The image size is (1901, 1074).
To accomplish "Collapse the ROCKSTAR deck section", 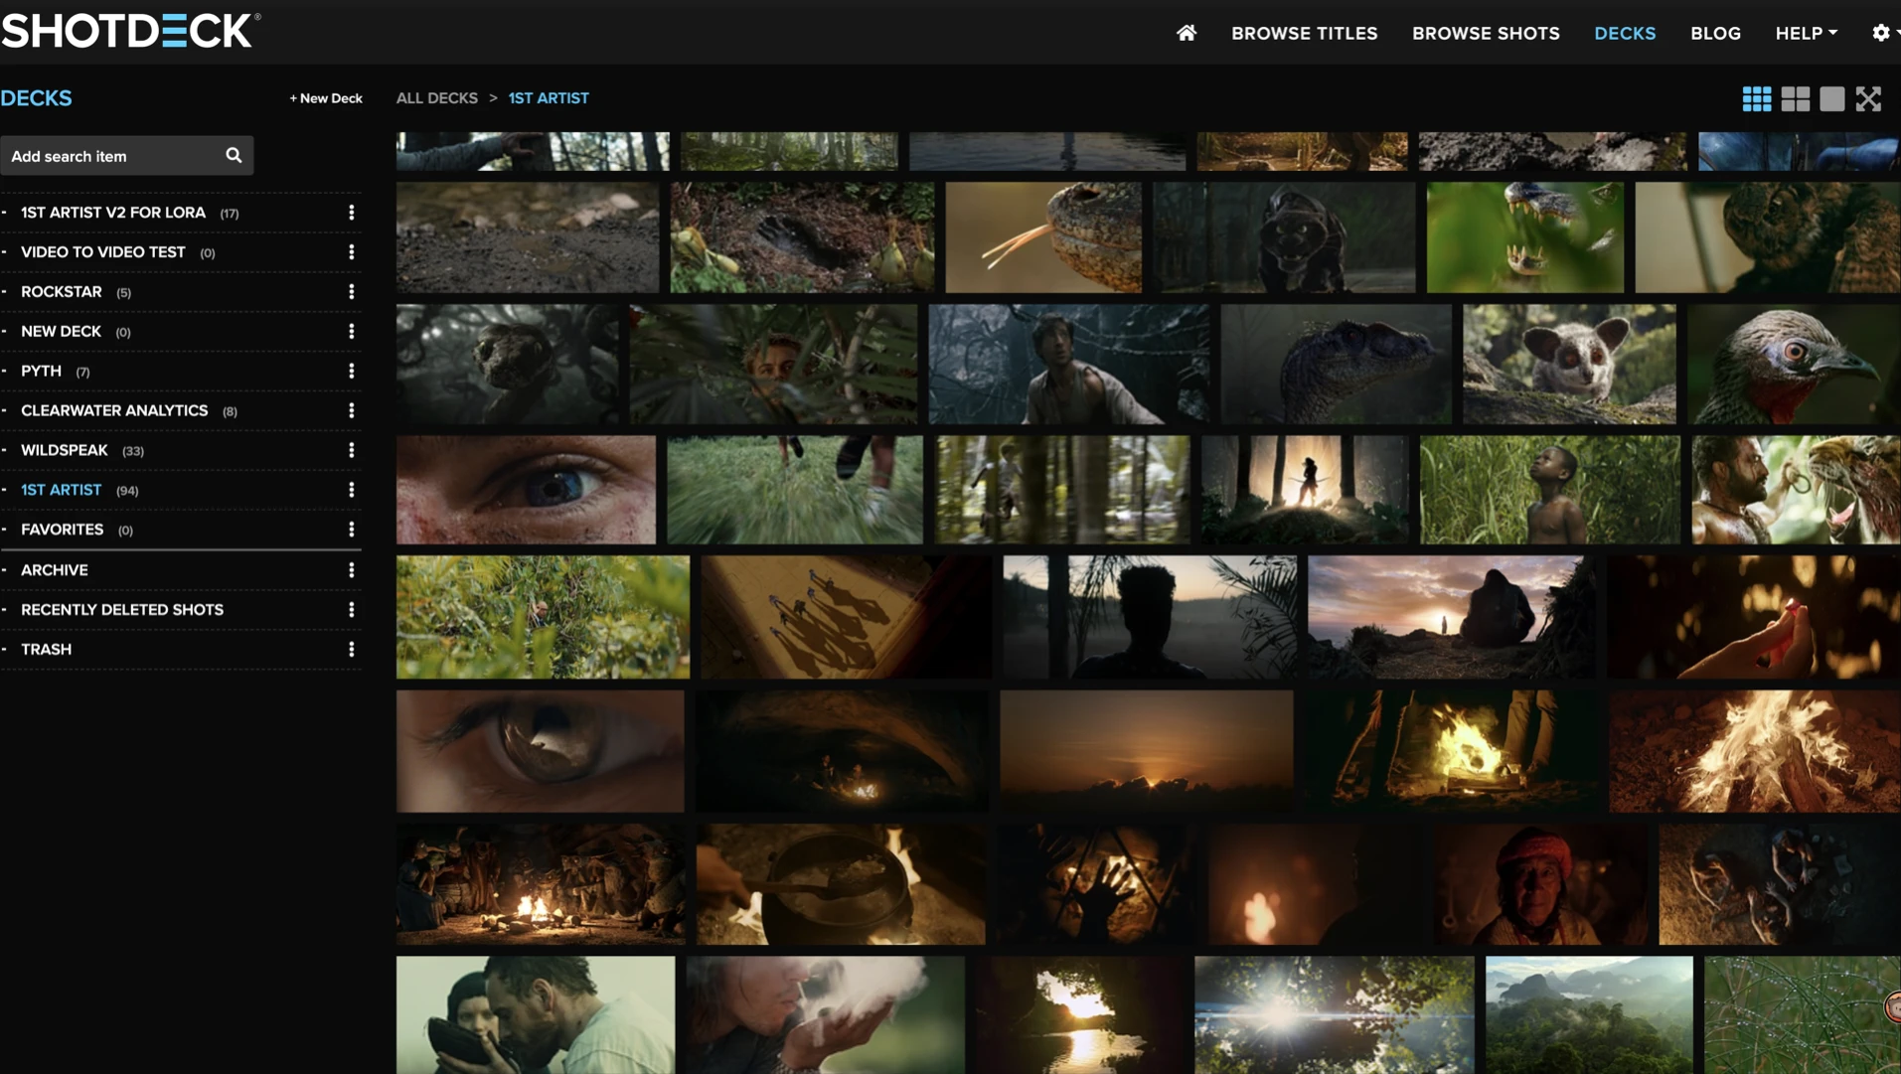I will pos(7,291).
